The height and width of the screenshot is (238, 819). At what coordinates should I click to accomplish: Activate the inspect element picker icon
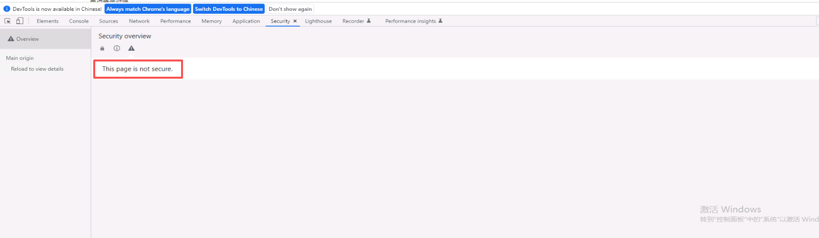tap(7, 21)
